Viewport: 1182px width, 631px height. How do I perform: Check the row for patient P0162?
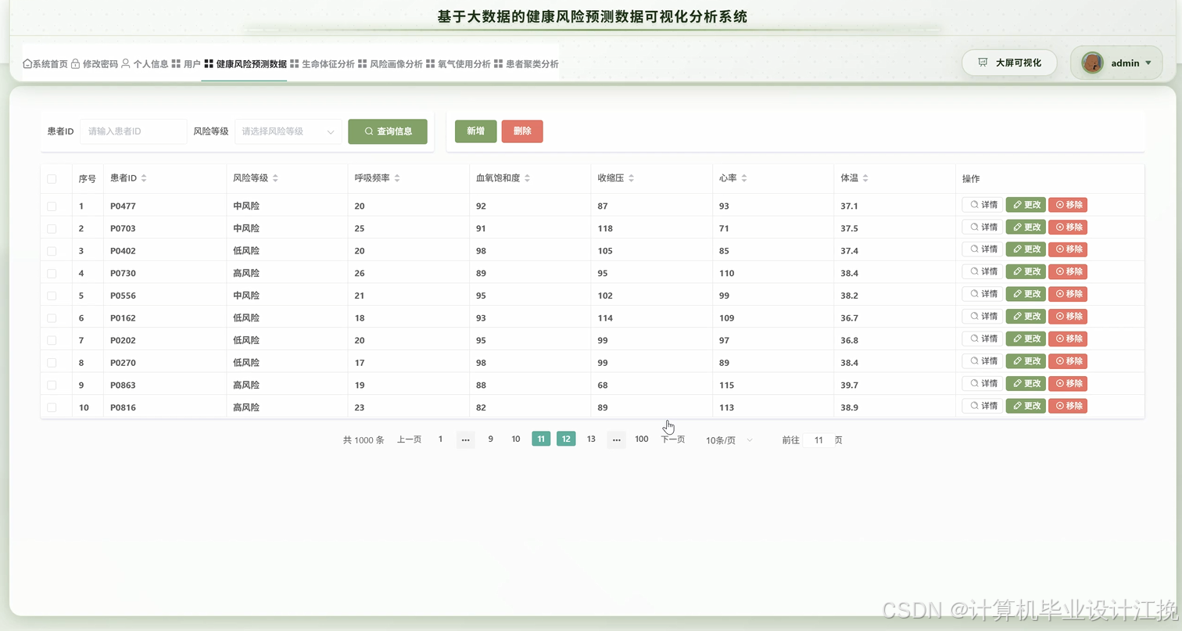(x=52, y=318)
